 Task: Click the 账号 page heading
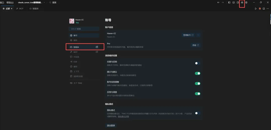[x=108, y=20]
